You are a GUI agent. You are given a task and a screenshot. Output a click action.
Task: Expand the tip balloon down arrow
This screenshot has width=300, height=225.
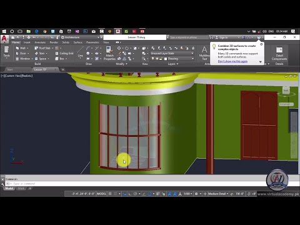[x=260, y=62]
